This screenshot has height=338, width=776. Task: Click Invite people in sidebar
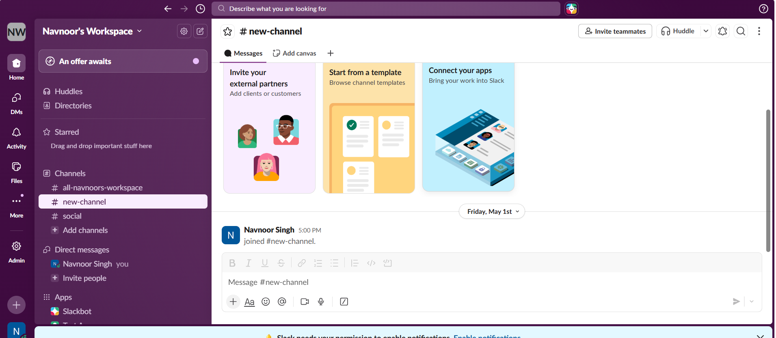123,278
